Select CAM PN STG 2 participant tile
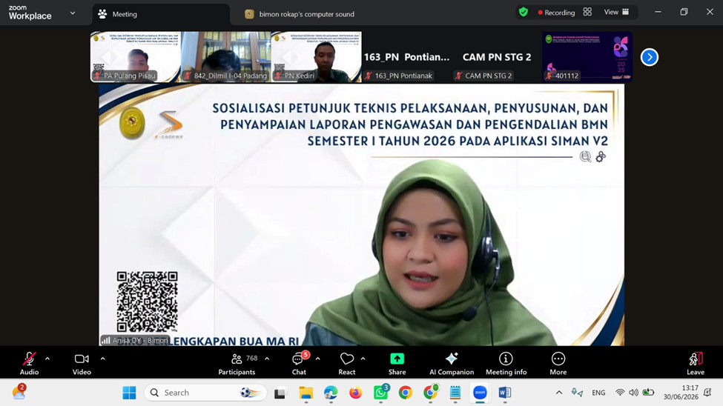Image resolution: width=723 pixels, height=406 pixels. [x=497, y=57]
